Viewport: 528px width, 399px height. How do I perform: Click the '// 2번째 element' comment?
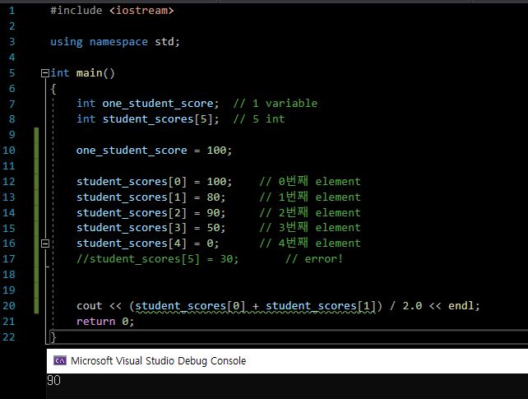[x=310, y=213]
